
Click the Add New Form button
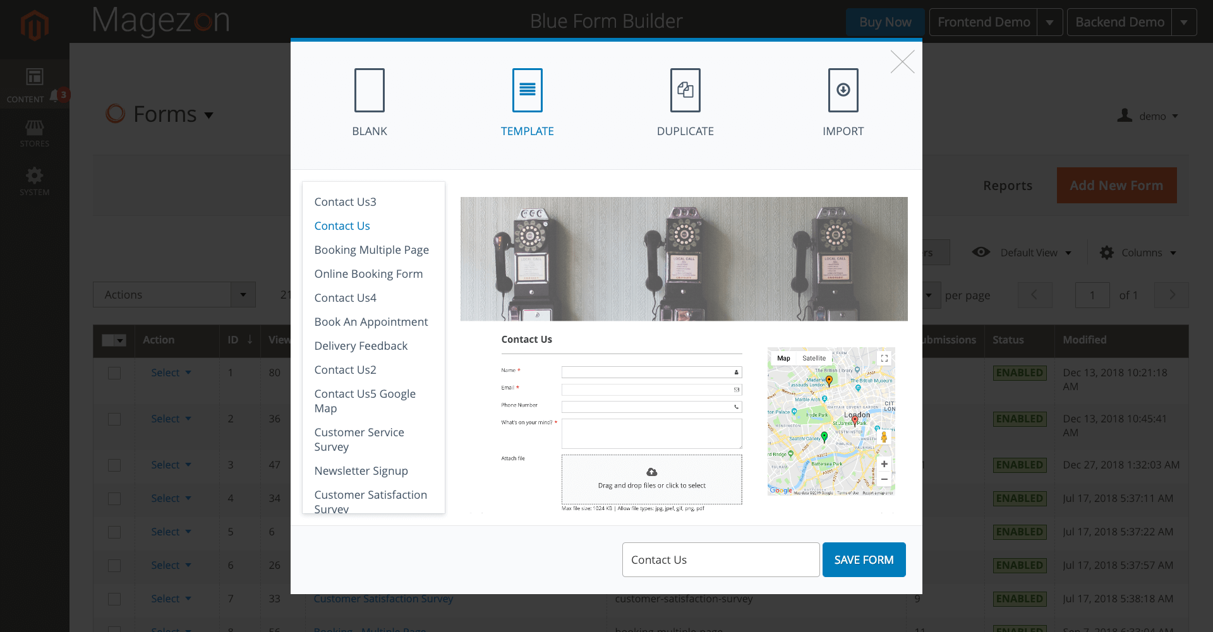1116,186
